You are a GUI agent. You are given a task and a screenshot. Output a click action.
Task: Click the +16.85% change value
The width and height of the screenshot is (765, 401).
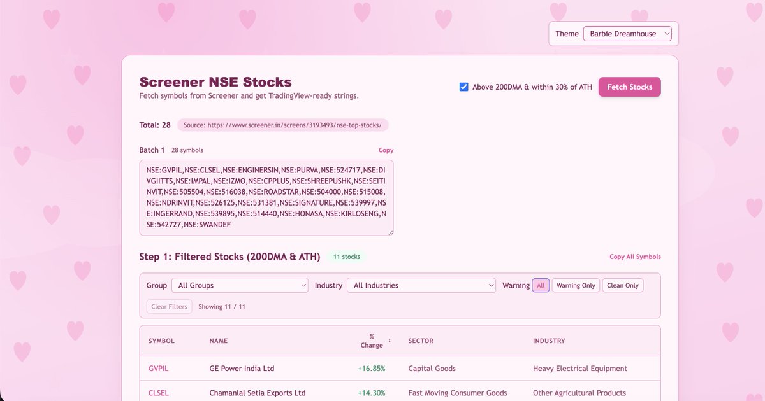[x=372, y=369]
